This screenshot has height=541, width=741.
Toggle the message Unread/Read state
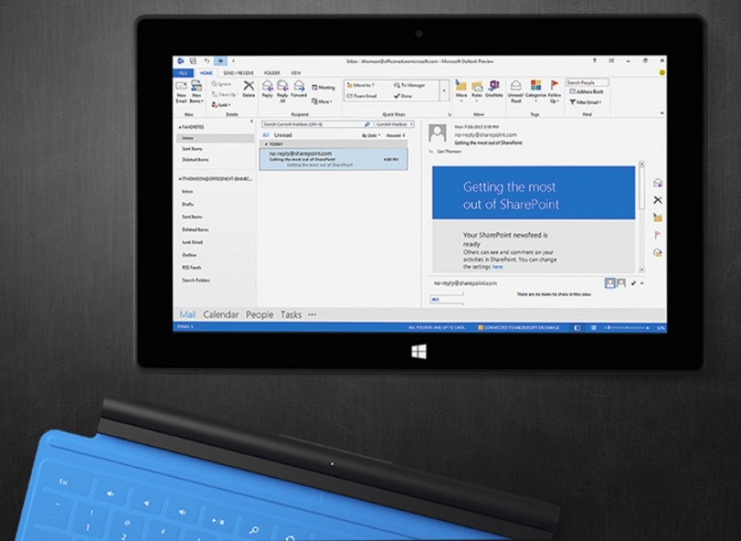[x=515, y=91]
